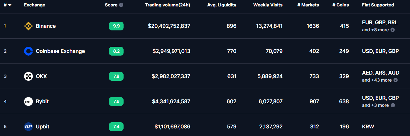This screenshot has height=136, width=410.
Task: Expand Binance's "and +8 more" fiat list
Action: pos(375,30)
